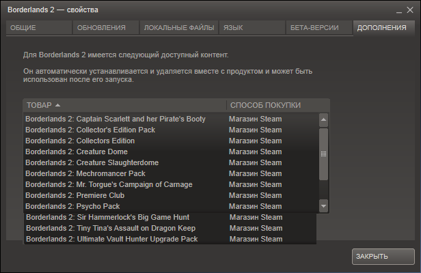The height and width of the screenshot is (273, 421).
Task: Select the ЯЗЫК tab
Action: click(252, 28)
